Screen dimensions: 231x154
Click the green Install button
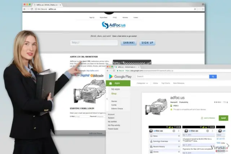(223, 118)
